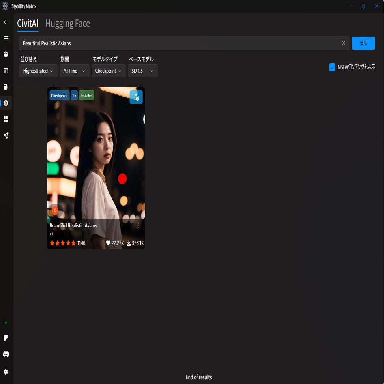
Task: Click the End of results text
Action: point(199,377)
